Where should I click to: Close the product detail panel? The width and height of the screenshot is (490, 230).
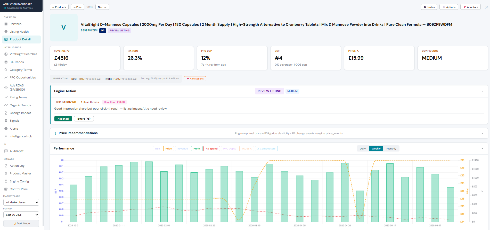(x=486, y=7)
